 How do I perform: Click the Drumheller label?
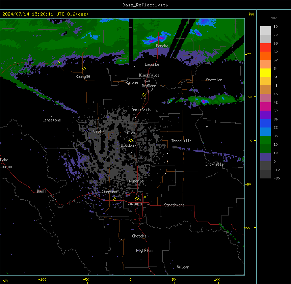[x=215, y=164]
